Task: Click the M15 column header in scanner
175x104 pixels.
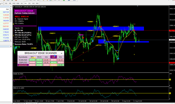Action: coord(39,57)
